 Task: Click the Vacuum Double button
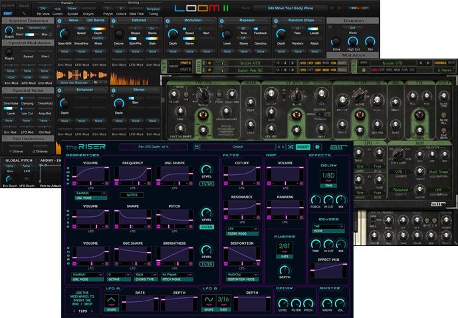(441, 63)
